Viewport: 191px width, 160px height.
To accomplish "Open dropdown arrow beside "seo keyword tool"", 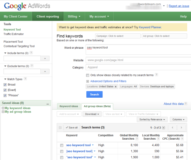I will [x=95, y=157].
